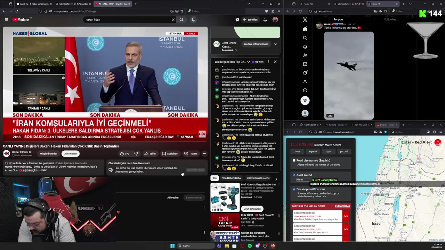This screenshot has width=445, height=250.
Task: Click the taskbar Suche search box
Action: 195,246
